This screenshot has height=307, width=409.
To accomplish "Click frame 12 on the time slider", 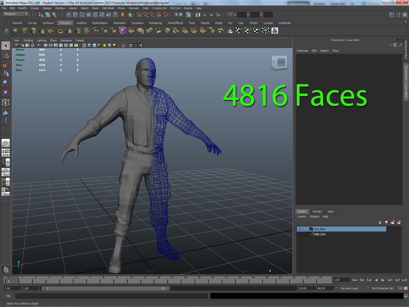I will click(x=158, y=279).
